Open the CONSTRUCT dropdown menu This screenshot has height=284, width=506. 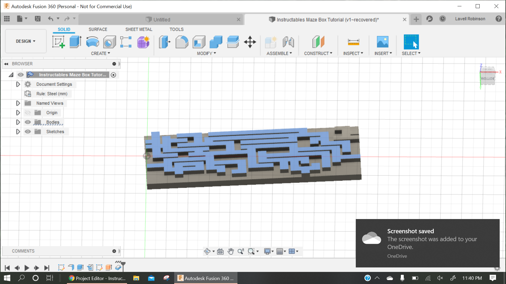(318, 53)
